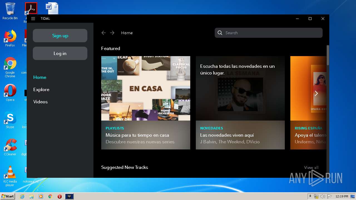Go back with the left arrow
Image resolution: width=356 pixels, height=200 pixels.
(x=103, y=33)
